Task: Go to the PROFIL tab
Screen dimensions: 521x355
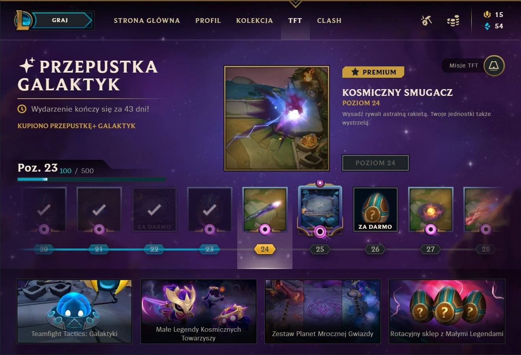Action: coord(208,21)
